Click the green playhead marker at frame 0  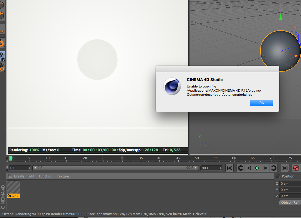point(11,158)
